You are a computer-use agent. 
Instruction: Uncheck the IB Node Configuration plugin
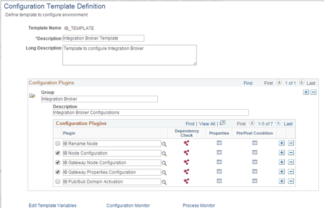coord(58,153)
